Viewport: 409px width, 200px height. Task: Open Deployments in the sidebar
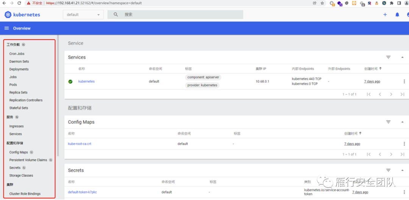[x=19, y=69]
